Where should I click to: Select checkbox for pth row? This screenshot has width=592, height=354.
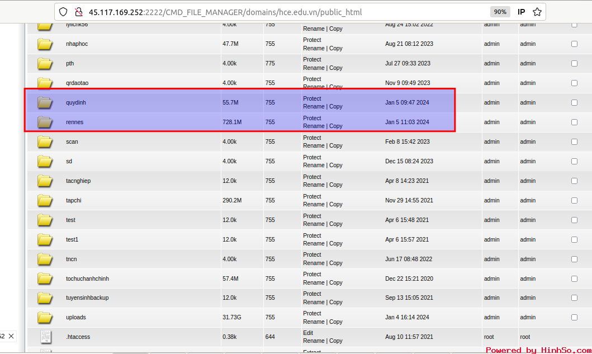coord(574,63)
